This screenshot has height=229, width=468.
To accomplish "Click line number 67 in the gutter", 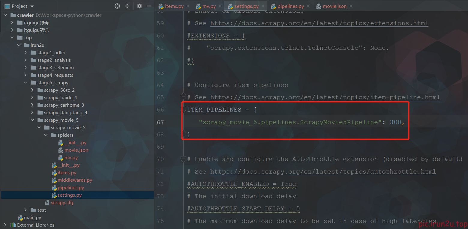I will 160,122.
